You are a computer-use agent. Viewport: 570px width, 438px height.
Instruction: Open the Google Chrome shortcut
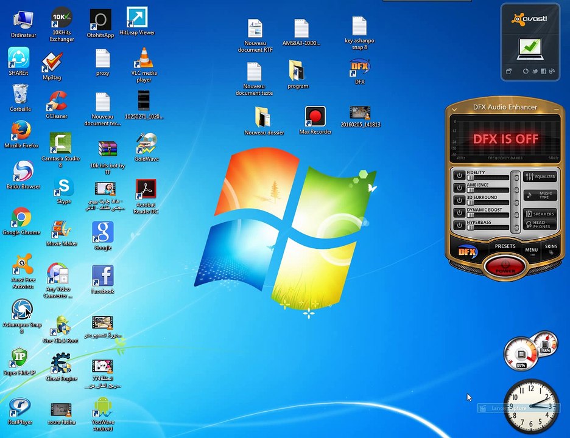coord(21,221)
